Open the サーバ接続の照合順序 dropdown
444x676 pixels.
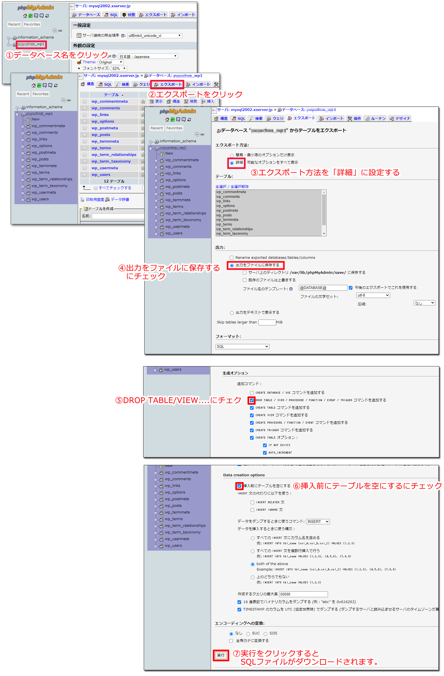[155, 36]
